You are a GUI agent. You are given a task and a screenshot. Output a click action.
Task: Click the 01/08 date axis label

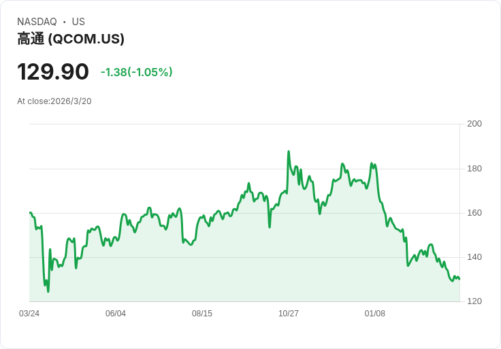click(375, 314)
